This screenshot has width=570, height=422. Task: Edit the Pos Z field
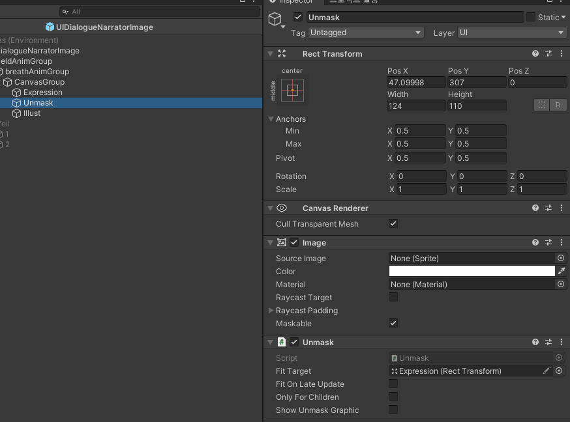click(537, 82)
